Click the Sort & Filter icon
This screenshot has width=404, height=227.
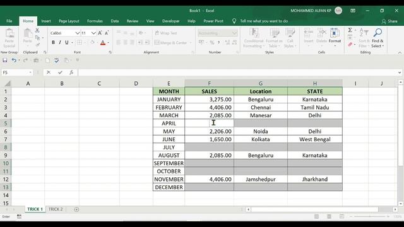(x=364, y=38)
